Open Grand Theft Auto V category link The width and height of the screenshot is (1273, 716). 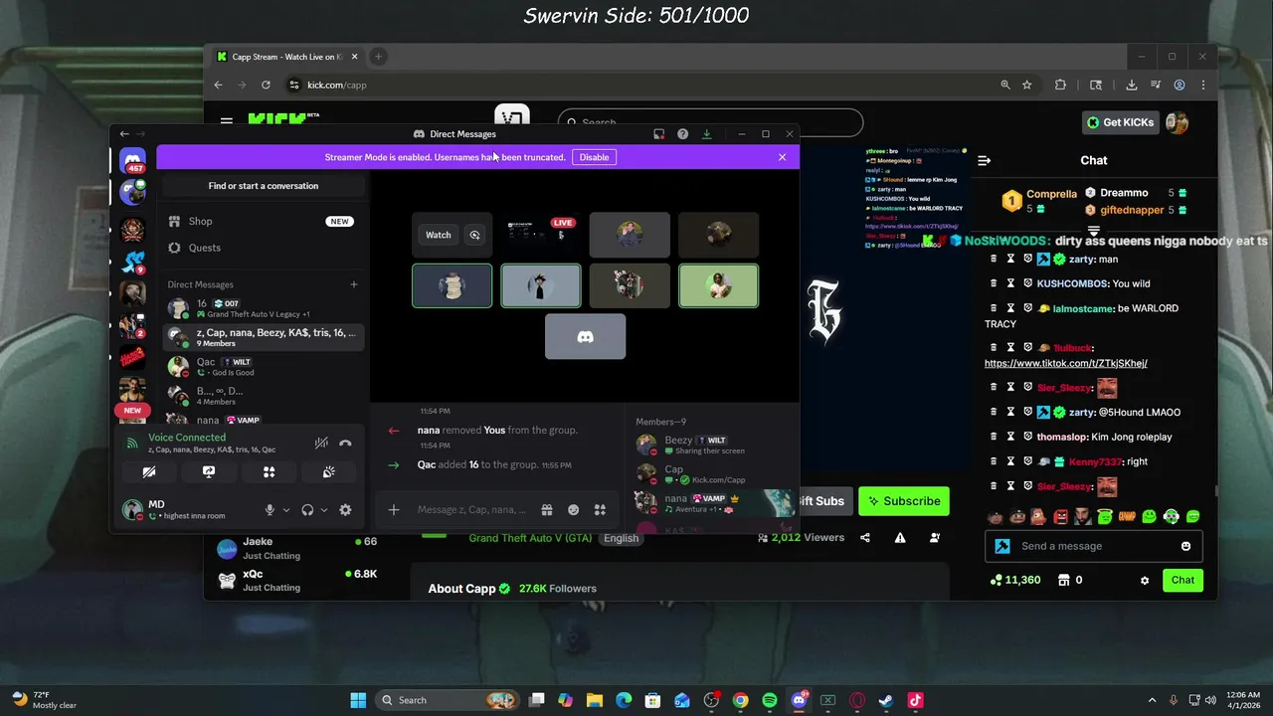[531, 538]
